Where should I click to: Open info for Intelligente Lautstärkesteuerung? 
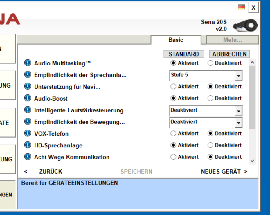[x=27, y=110]
